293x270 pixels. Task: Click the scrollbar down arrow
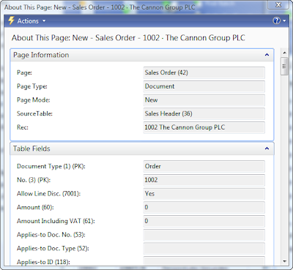pyautogui.click(x=284, y=261)
